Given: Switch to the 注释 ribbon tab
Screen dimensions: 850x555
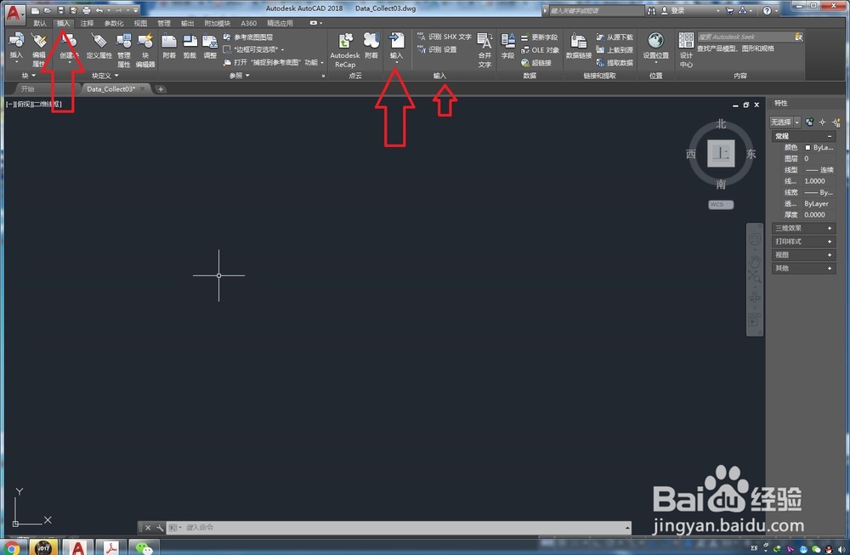Looking at the screenshot, I should (87, 23).
